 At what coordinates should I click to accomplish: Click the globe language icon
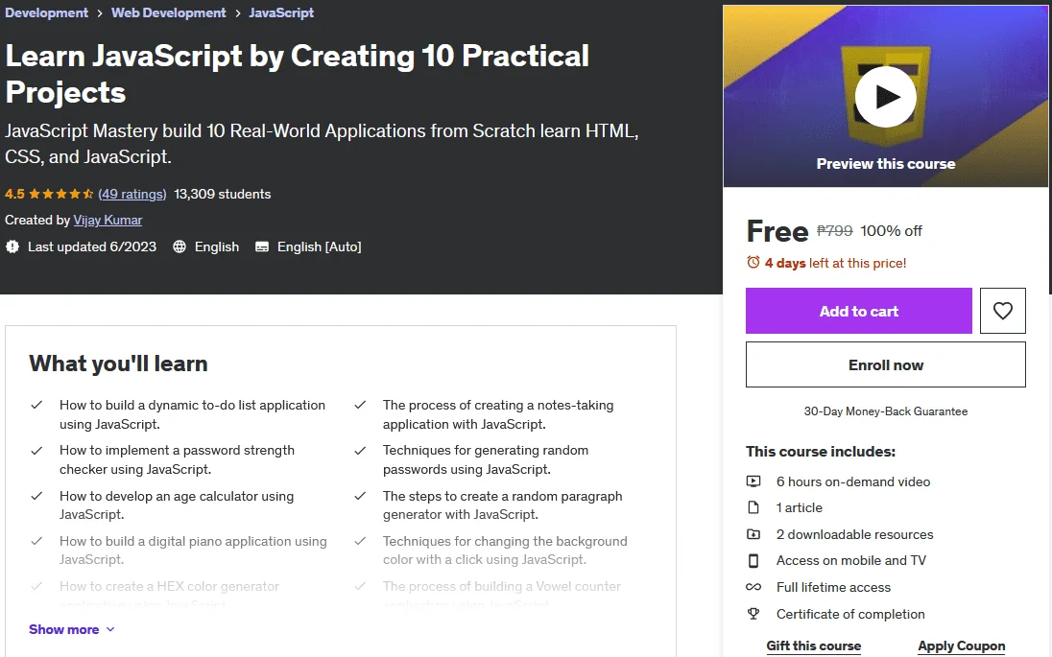[179, 246]
